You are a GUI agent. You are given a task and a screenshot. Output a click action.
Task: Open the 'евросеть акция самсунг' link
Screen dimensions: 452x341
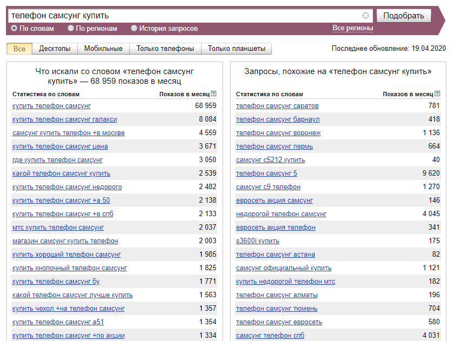(274, 200)
